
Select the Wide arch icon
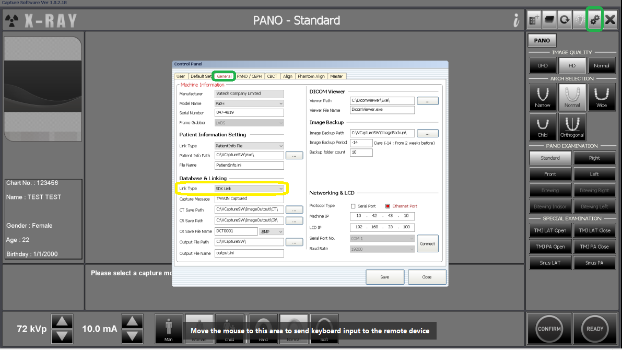point(602,97)
